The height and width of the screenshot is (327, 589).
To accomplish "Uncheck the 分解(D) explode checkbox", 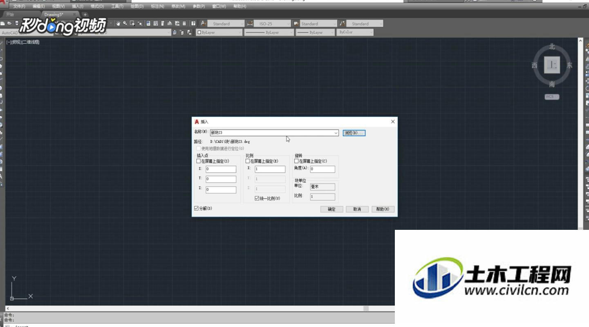I will 196,209.
